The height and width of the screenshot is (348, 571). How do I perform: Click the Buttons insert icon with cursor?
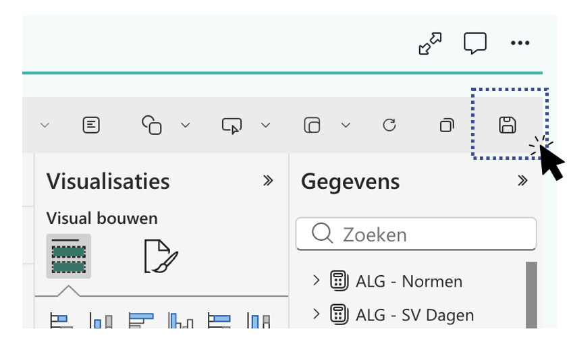tap(232, 125)
